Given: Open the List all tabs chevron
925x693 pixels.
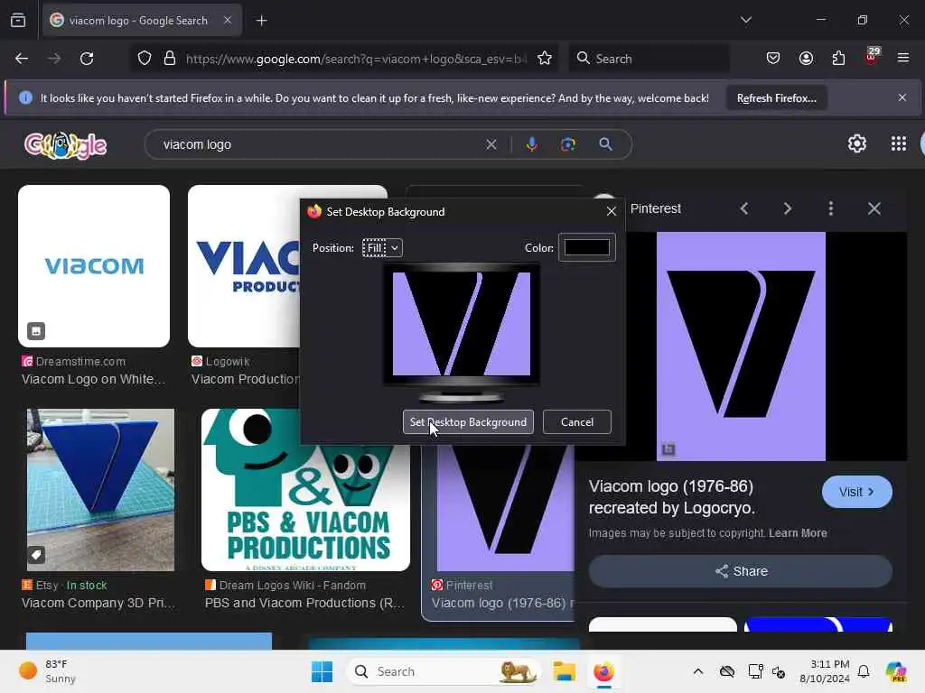Looking at the screenshot, I should (745, 20).
